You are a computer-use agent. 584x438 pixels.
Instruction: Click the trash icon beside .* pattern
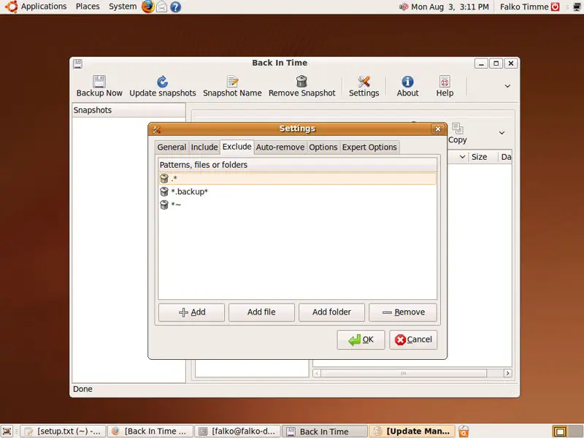[164, 178]
